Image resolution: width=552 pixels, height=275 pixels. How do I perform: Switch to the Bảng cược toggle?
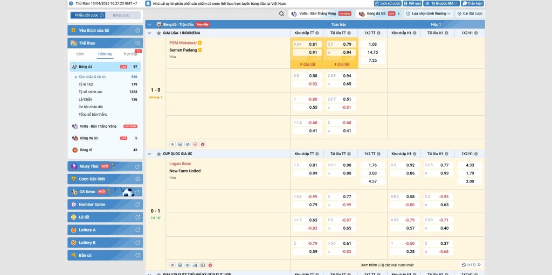point(121,15)
